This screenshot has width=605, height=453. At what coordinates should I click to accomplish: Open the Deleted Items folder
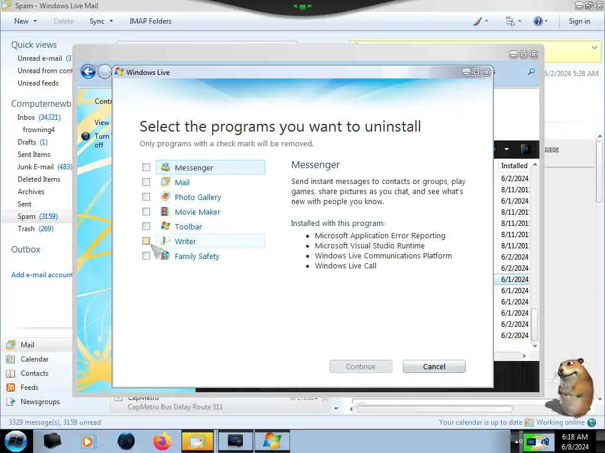pyautogui.click(x=39, y=179)
